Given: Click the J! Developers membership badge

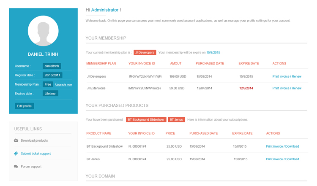Looking at the screenshot, I should [145, 52].
